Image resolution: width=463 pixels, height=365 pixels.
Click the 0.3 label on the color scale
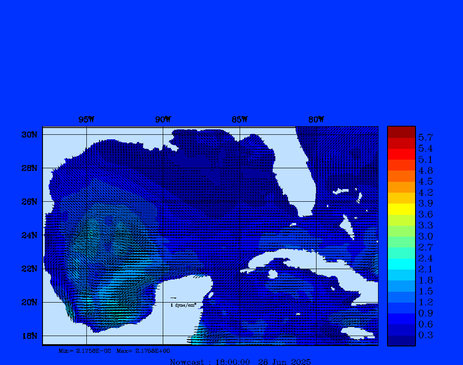tap(425, 335)
